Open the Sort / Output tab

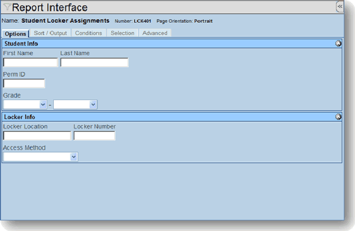click(x=50, y=33)
